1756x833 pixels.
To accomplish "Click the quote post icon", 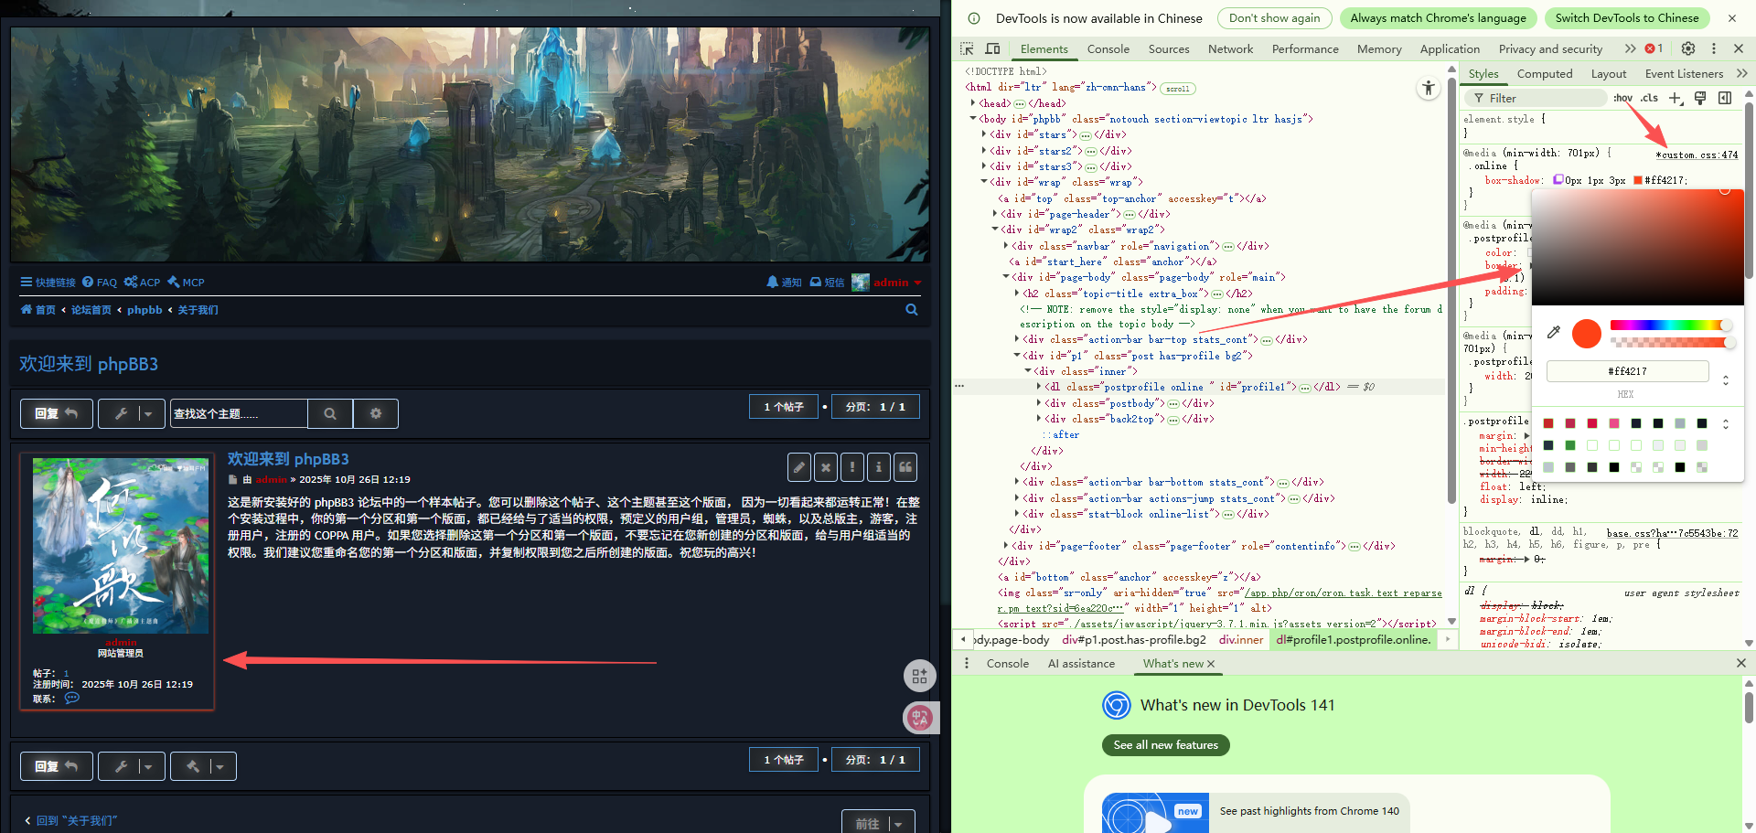I will coord(905,467).
